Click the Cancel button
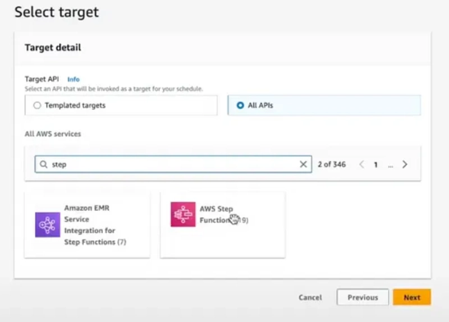The width and height of the screenshot is (449, 322). [x=310, y=297]
